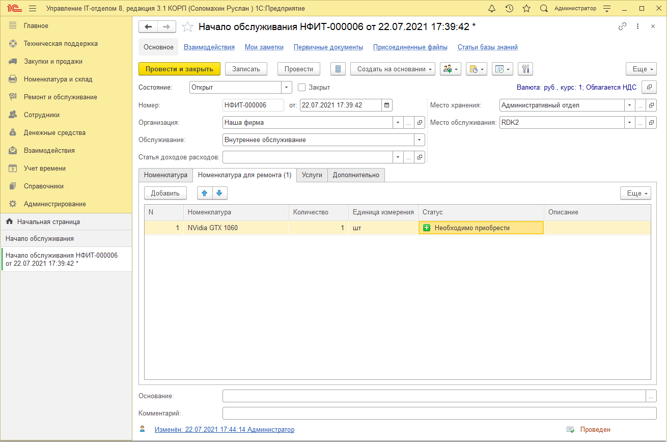Viewport: 667px width, 442px height.
Task: Click the favorites star in title bar
Action: [526, 9]
